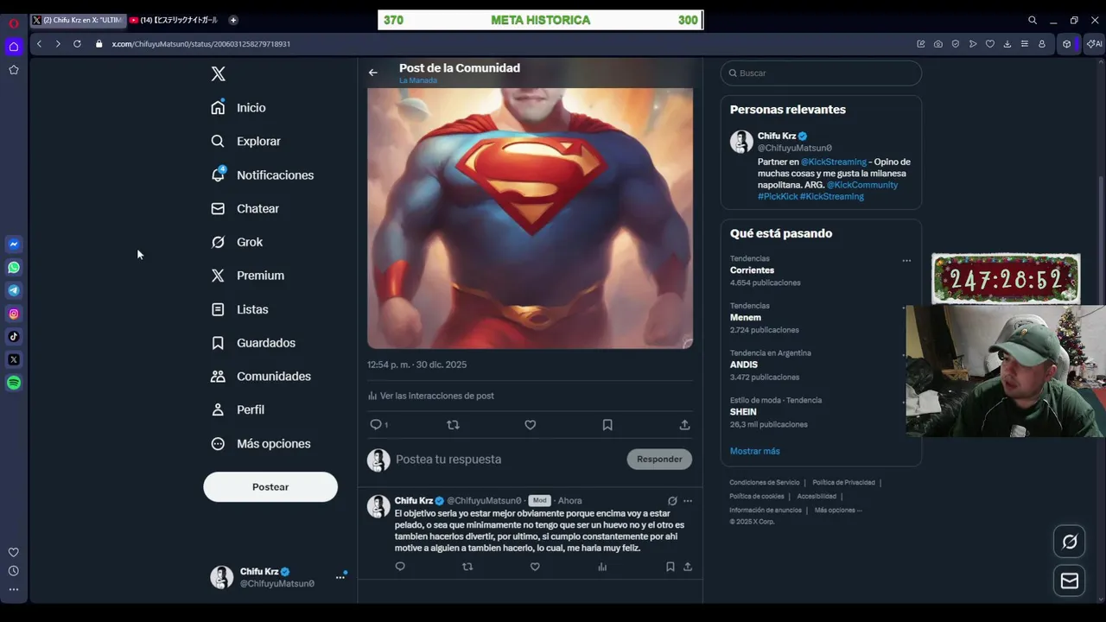Click Mostrar más under trends
The width and height of the screenshot is (1106, 622).
tap(754, 451)
